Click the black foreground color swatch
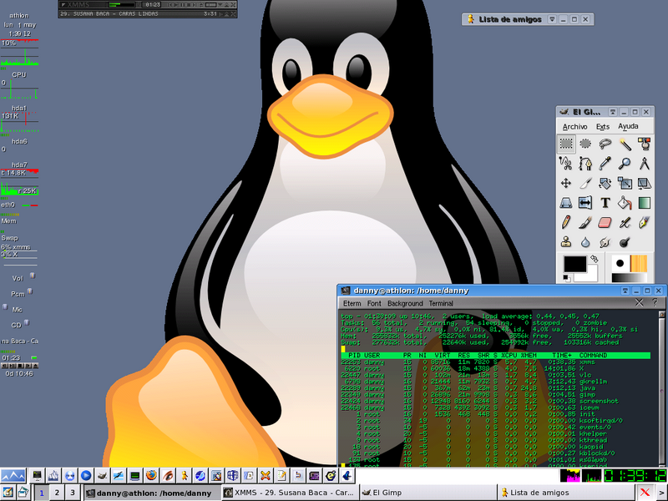Screen dimensions: 668x501 pos(574,263)
